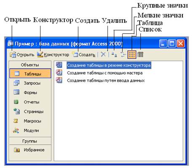The image size is (193, 168).
Task: Click the Открыть toolbar button
Action: point(22,55)
